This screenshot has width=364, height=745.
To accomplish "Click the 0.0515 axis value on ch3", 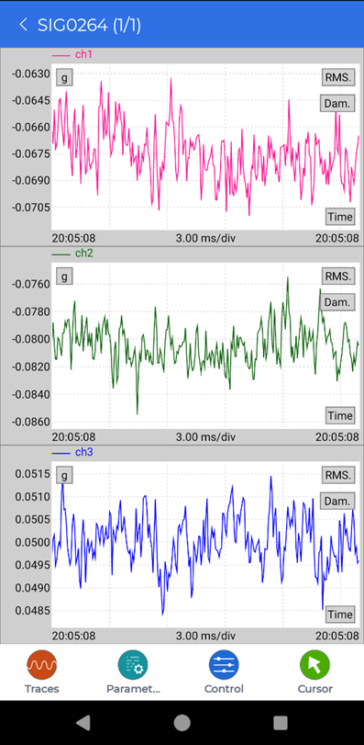I will [x=32, y=474].
